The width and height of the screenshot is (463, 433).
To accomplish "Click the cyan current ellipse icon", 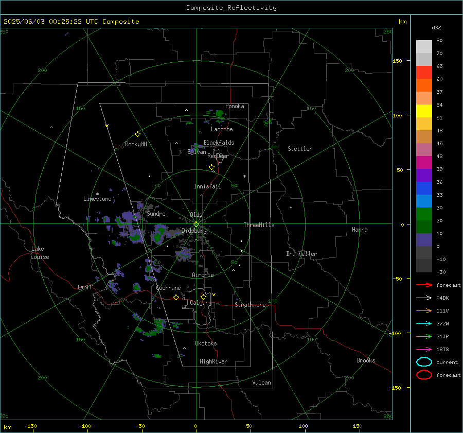I will click(x=424, y=362).
